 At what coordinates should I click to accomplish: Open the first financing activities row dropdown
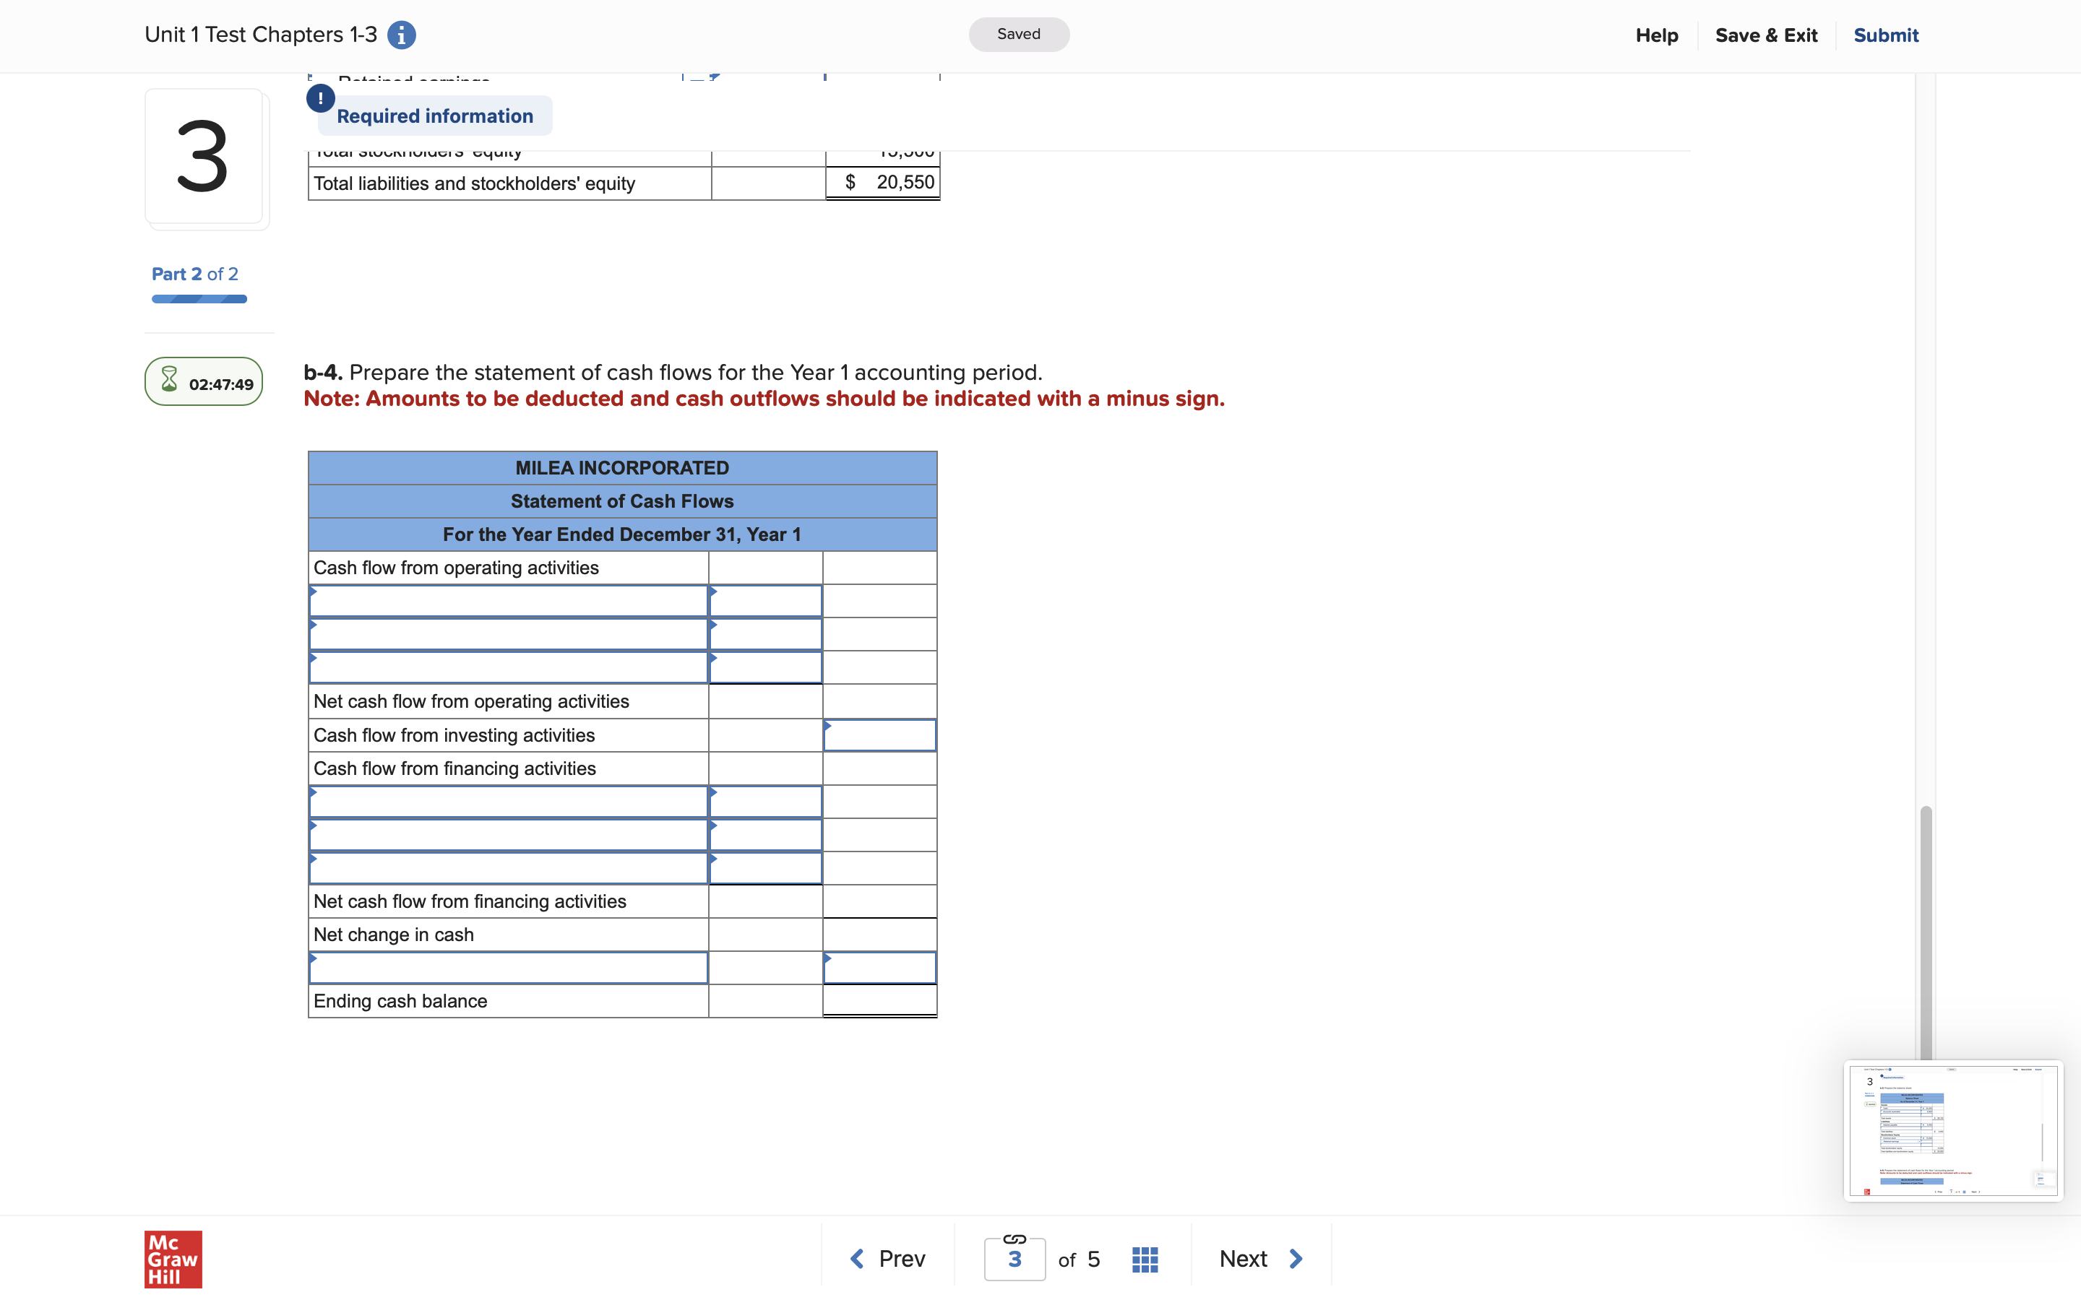pos(507,800)
